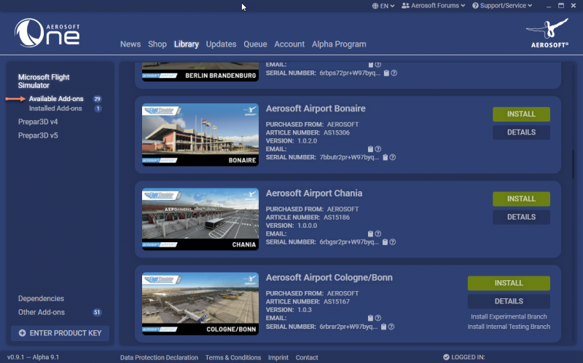This screenshot has height=363, width=583.
Task: Click the Enter Product Key button
Action: (60, 333)
